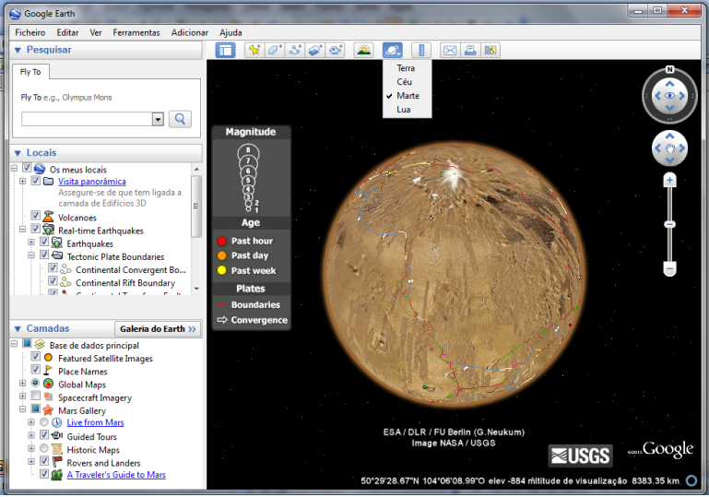Image resolution: width=709 pixels, height=497 pixels.
Task: Open the Visita panorâmica link
Action: [x=92, y=182]
